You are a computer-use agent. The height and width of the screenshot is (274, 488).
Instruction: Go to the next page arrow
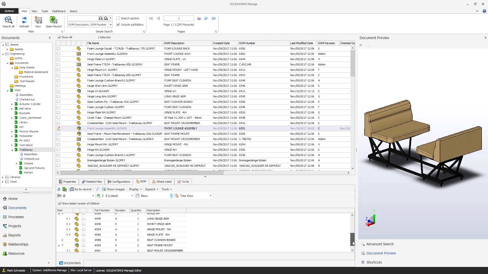(206, 18)
